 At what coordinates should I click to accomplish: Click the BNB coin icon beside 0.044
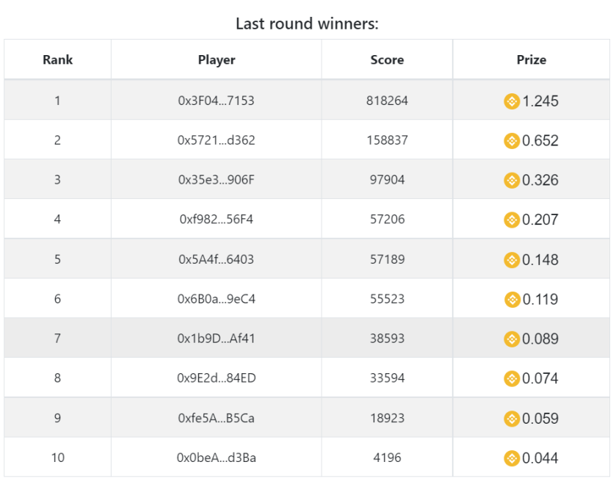point(512,458)
